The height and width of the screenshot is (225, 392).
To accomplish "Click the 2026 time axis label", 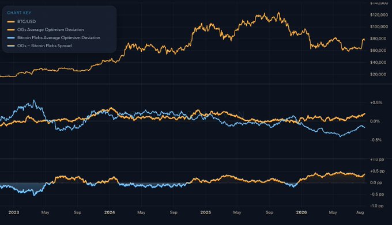I will (x=301, y=212).
